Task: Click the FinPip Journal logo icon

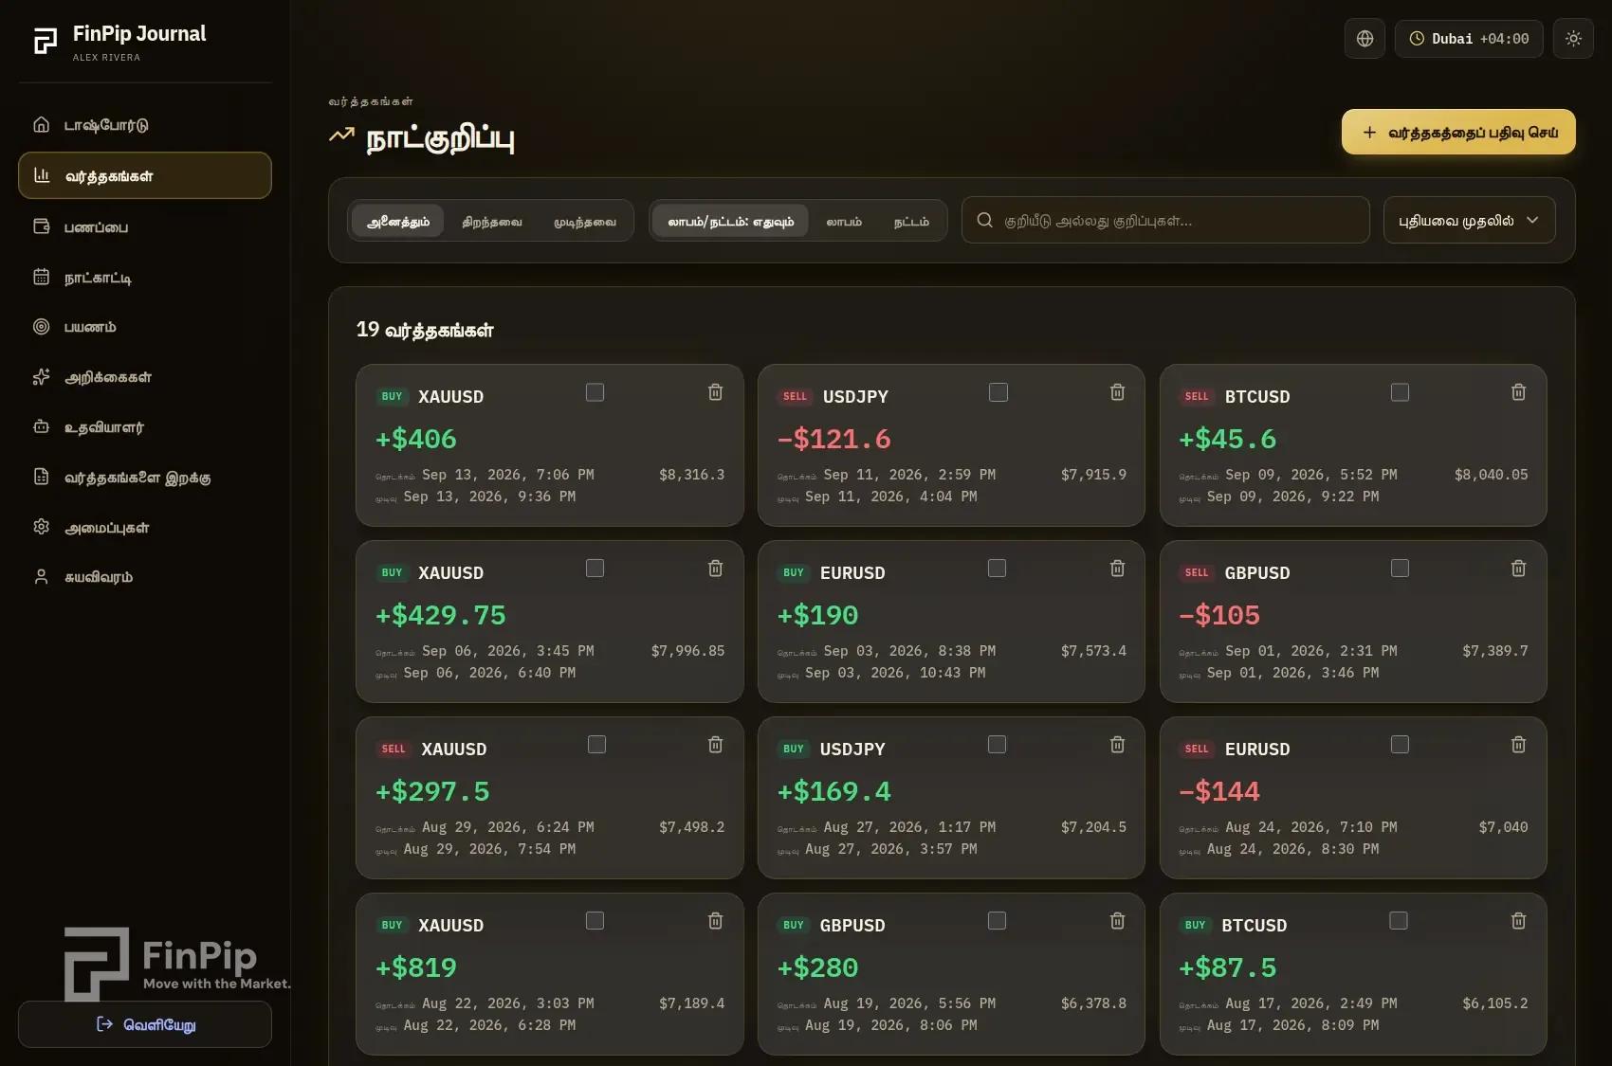Action: pyautogui.click(x=46, y=41)
